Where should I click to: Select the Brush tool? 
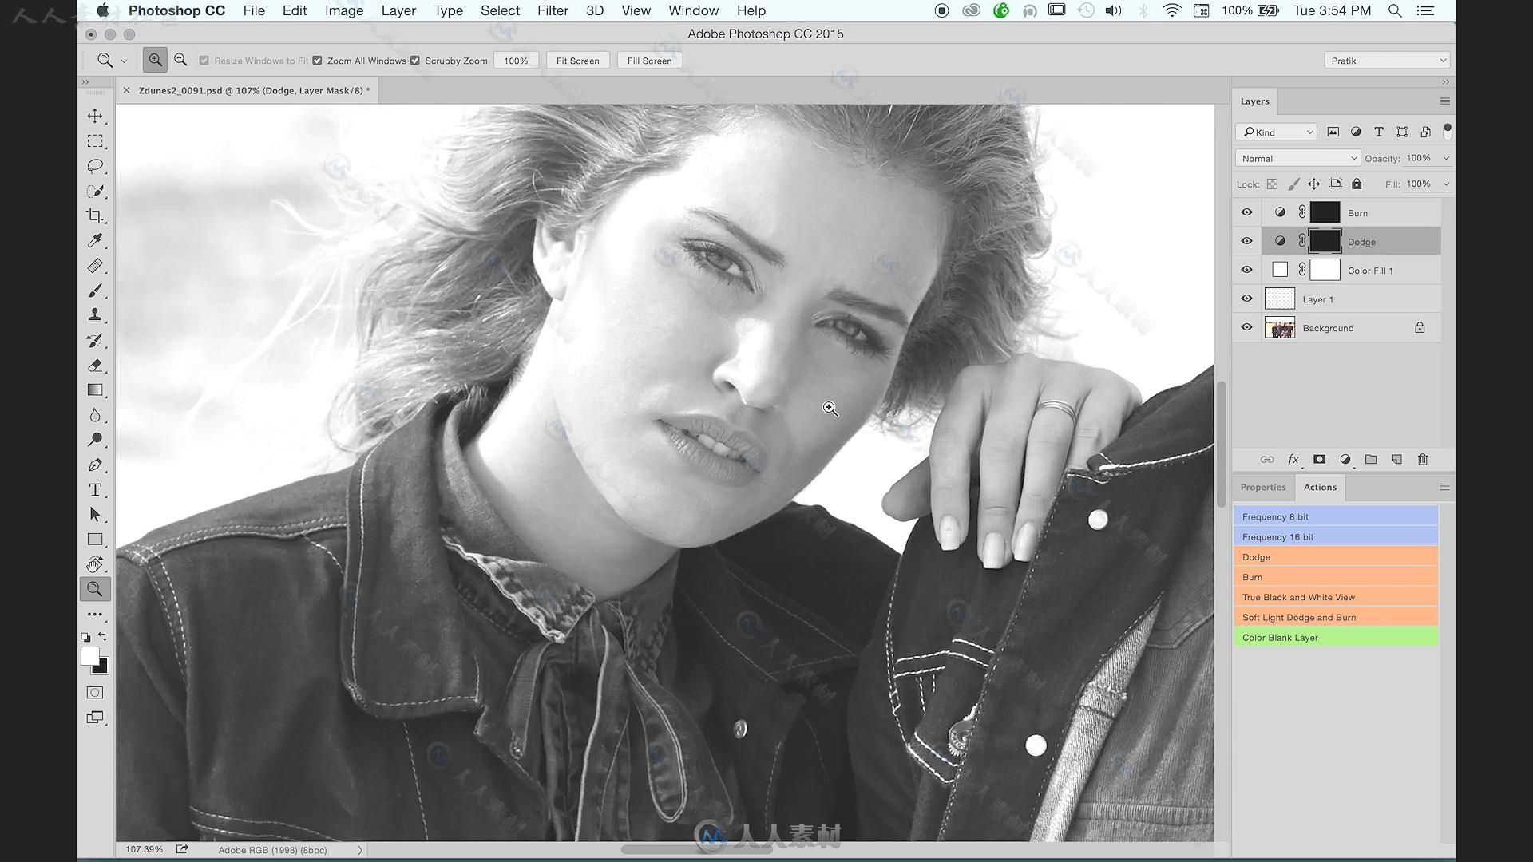(x=95, y=291)
